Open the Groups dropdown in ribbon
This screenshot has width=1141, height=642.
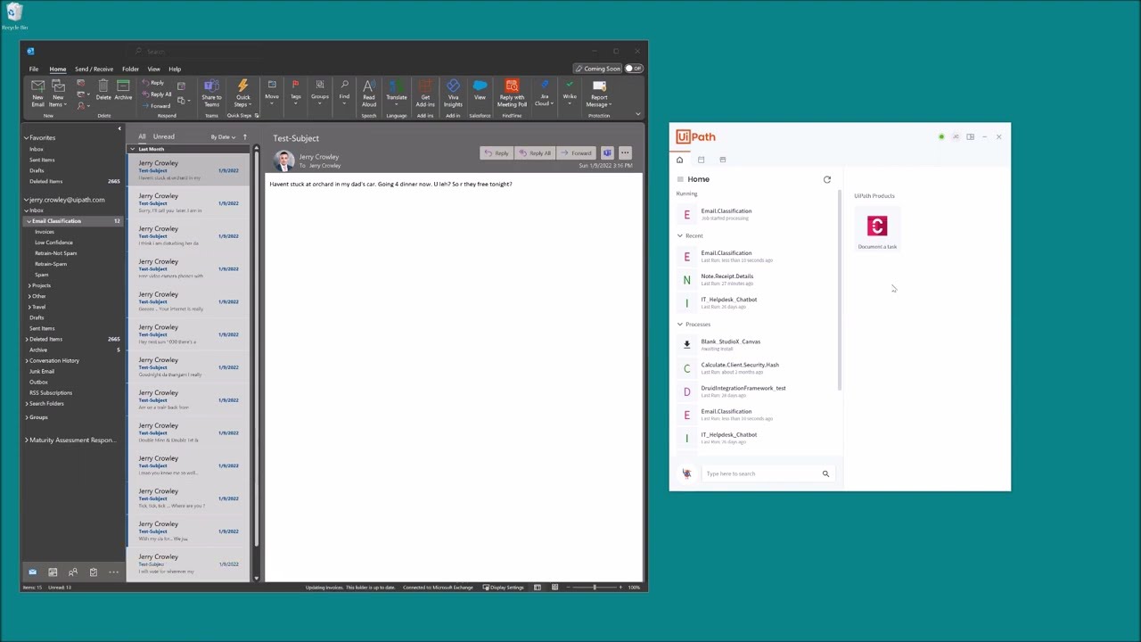click(319, 91)
